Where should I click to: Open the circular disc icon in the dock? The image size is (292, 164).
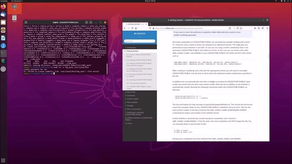[x=3, y=69]
